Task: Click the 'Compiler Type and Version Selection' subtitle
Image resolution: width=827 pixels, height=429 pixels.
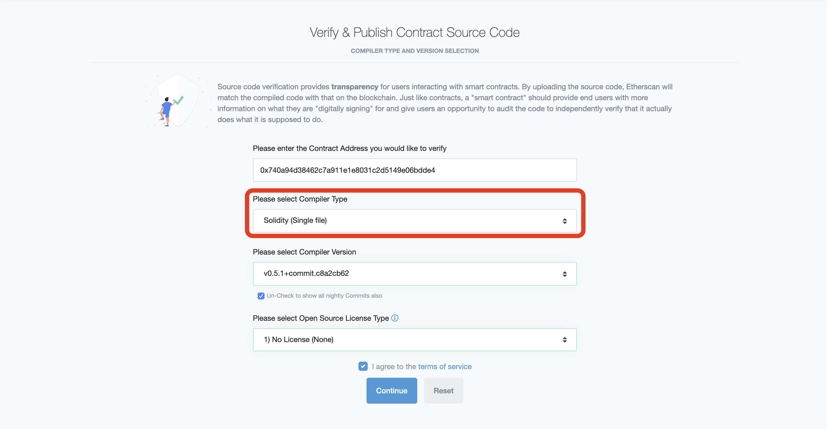Action: click(x=414, y=51)
